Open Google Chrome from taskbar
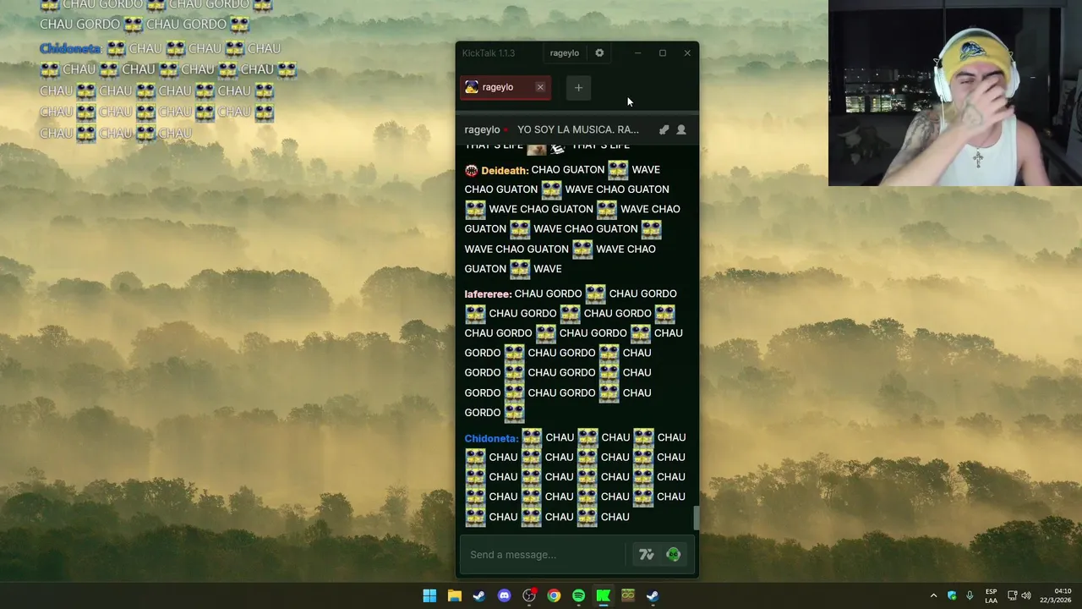Screen dimensions: 1082x609 point(554,595)
